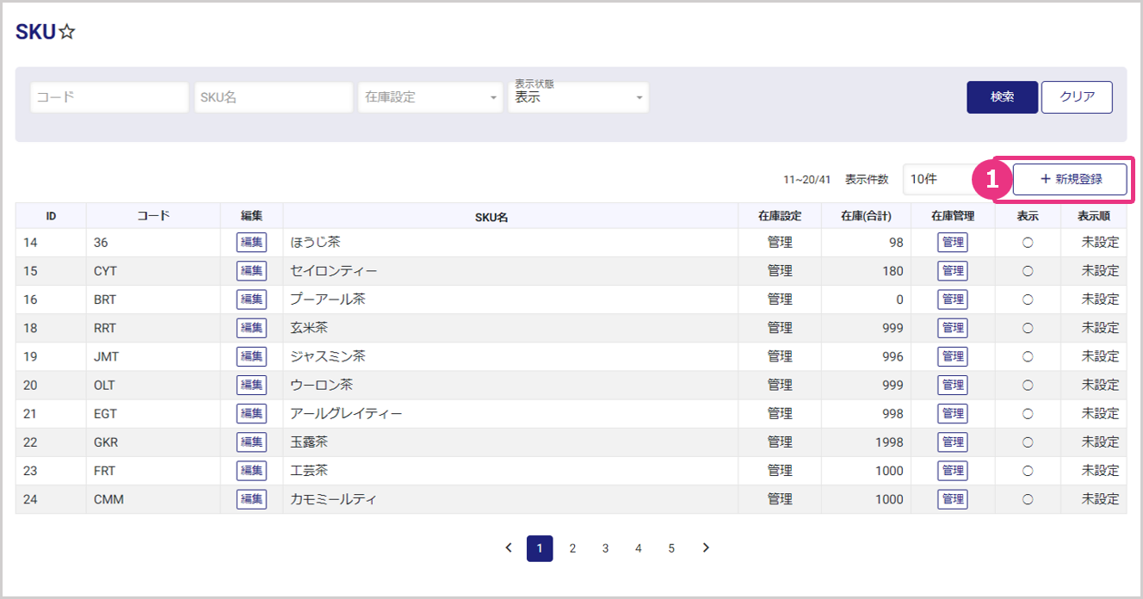Focus the コード search input field
The width and height of the screenshot is (1143, 599).
click(109, 97)
